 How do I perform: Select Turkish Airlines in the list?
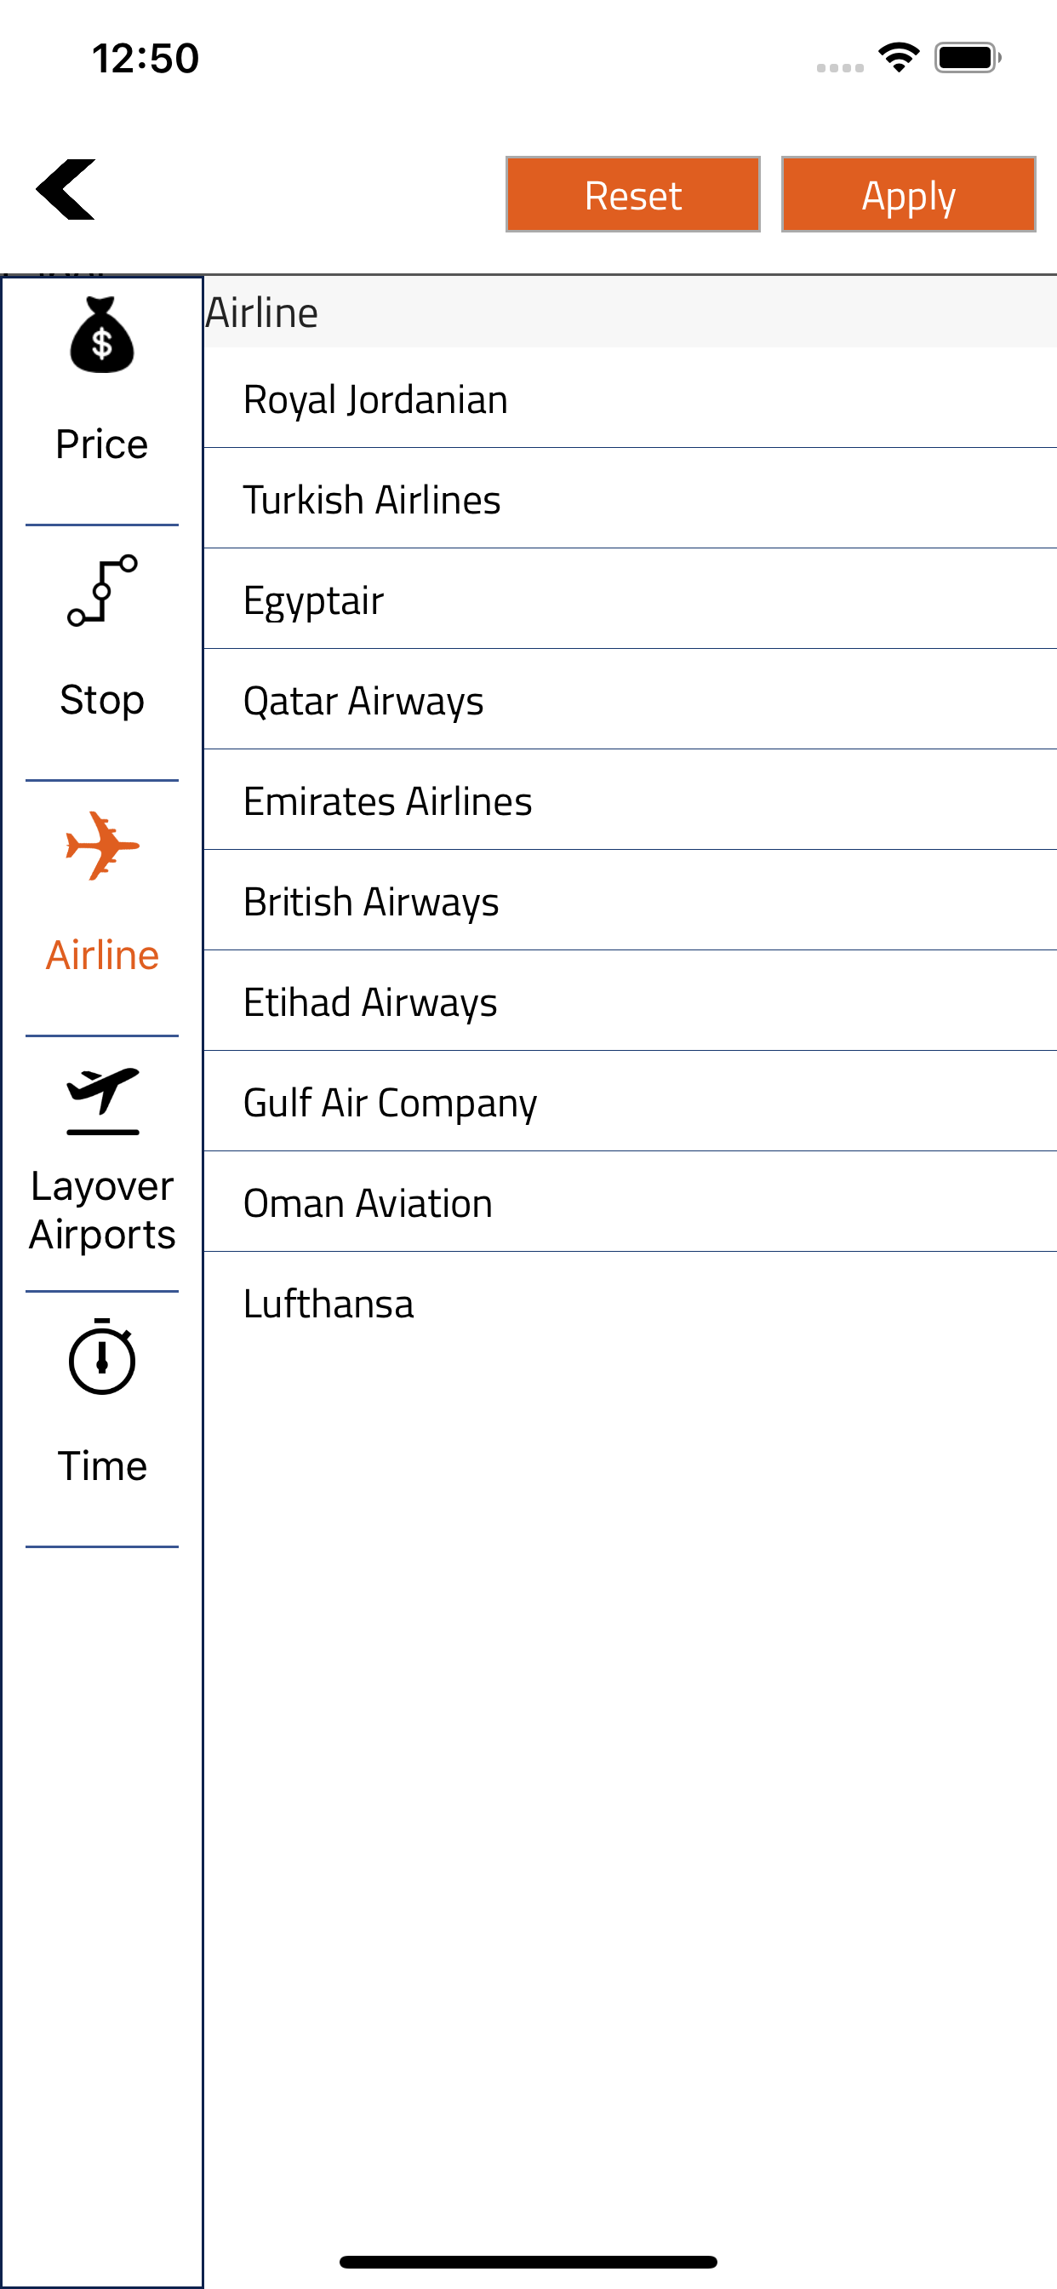(x=630, y=498)
